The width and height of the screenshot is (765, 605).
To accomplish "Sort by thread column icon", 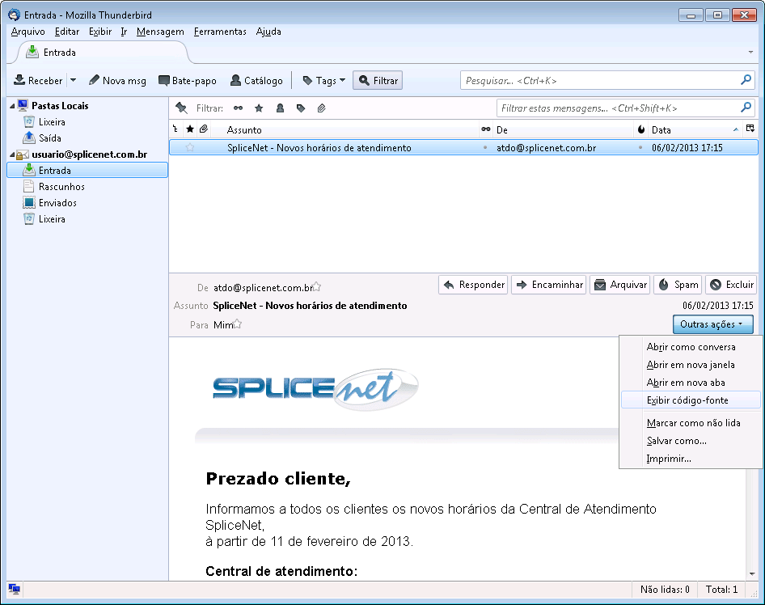I will (x=175, y=129).
